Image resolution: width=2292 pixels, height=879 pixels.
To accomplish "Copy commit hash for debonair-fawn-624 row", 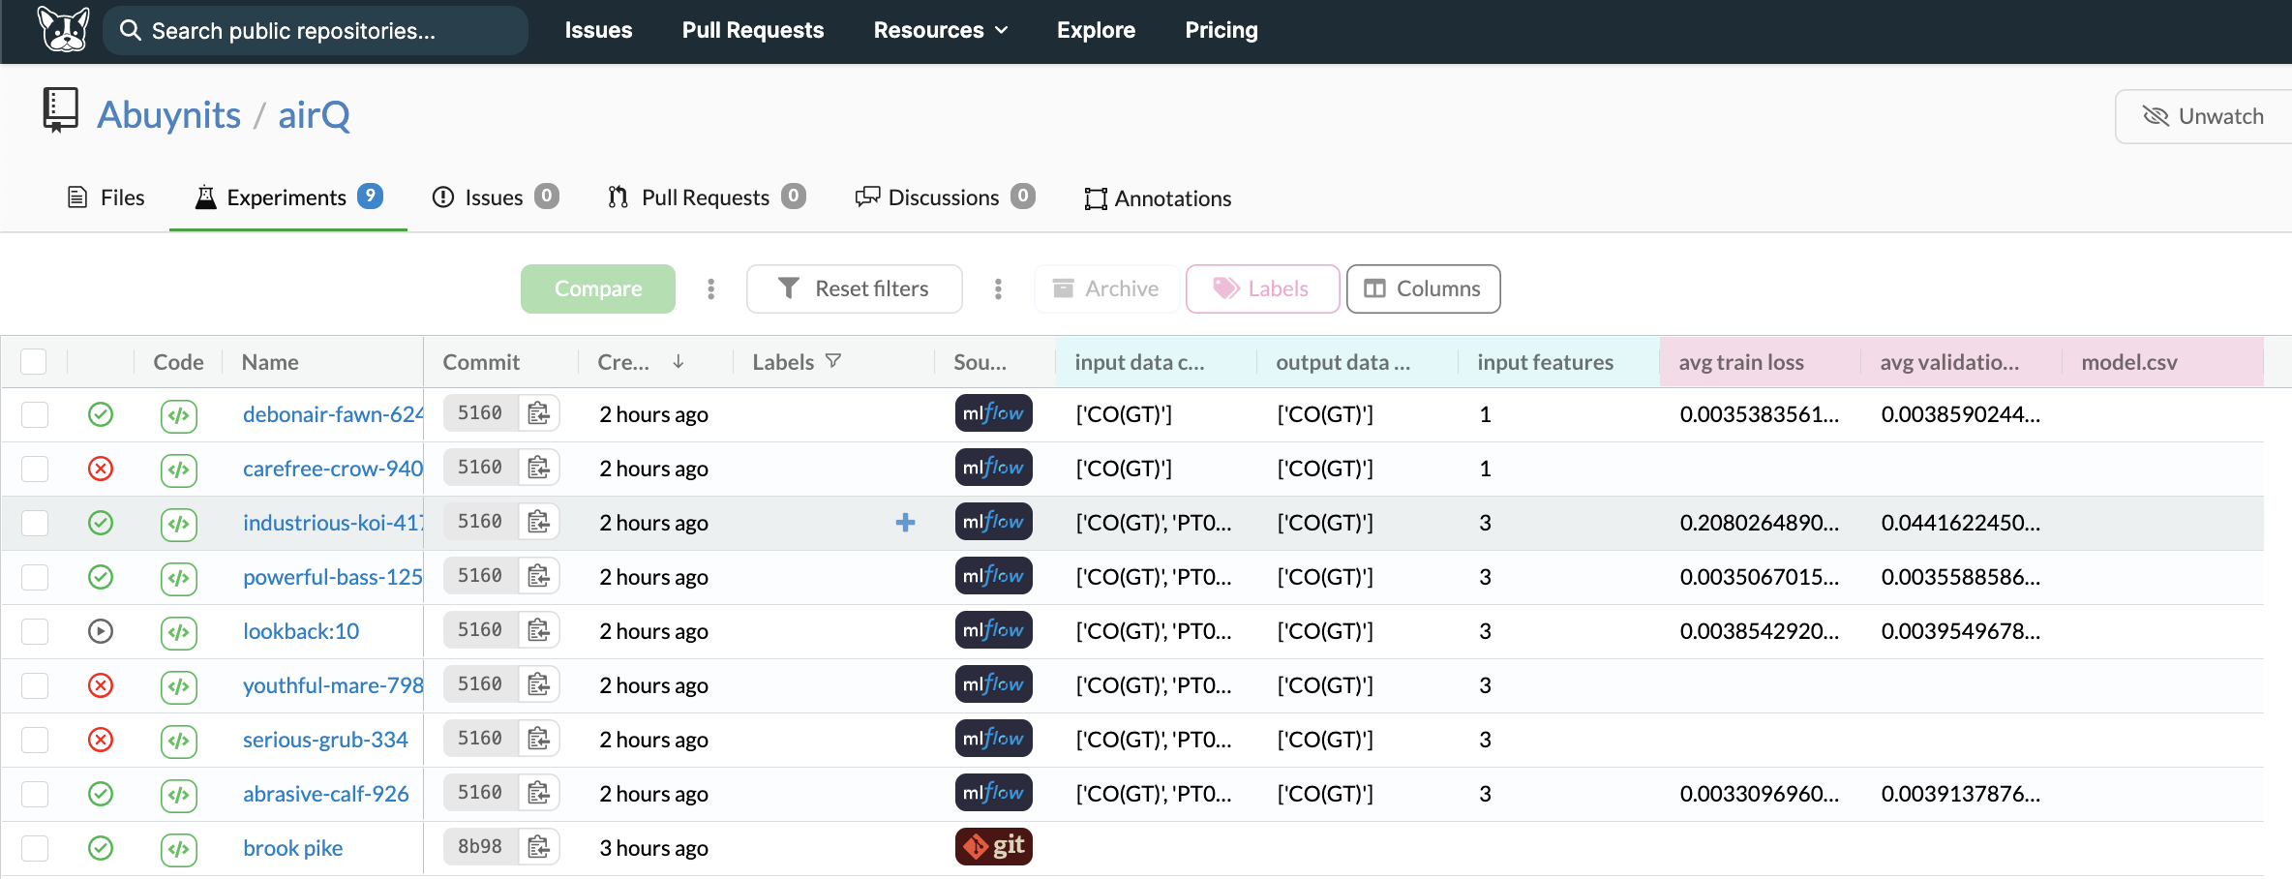I will point(539,413).
